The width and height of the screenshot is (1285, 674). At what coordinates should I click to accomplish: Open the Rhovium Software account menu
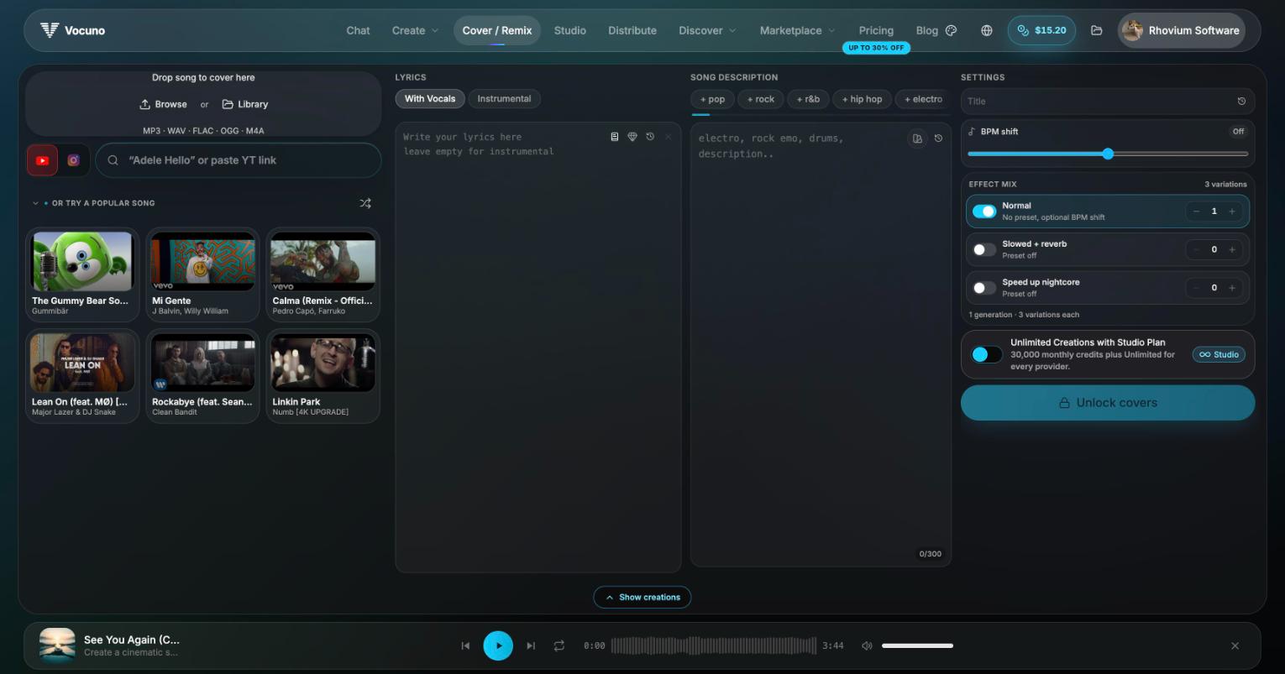pyautogui.click(x=1181, y=30)
